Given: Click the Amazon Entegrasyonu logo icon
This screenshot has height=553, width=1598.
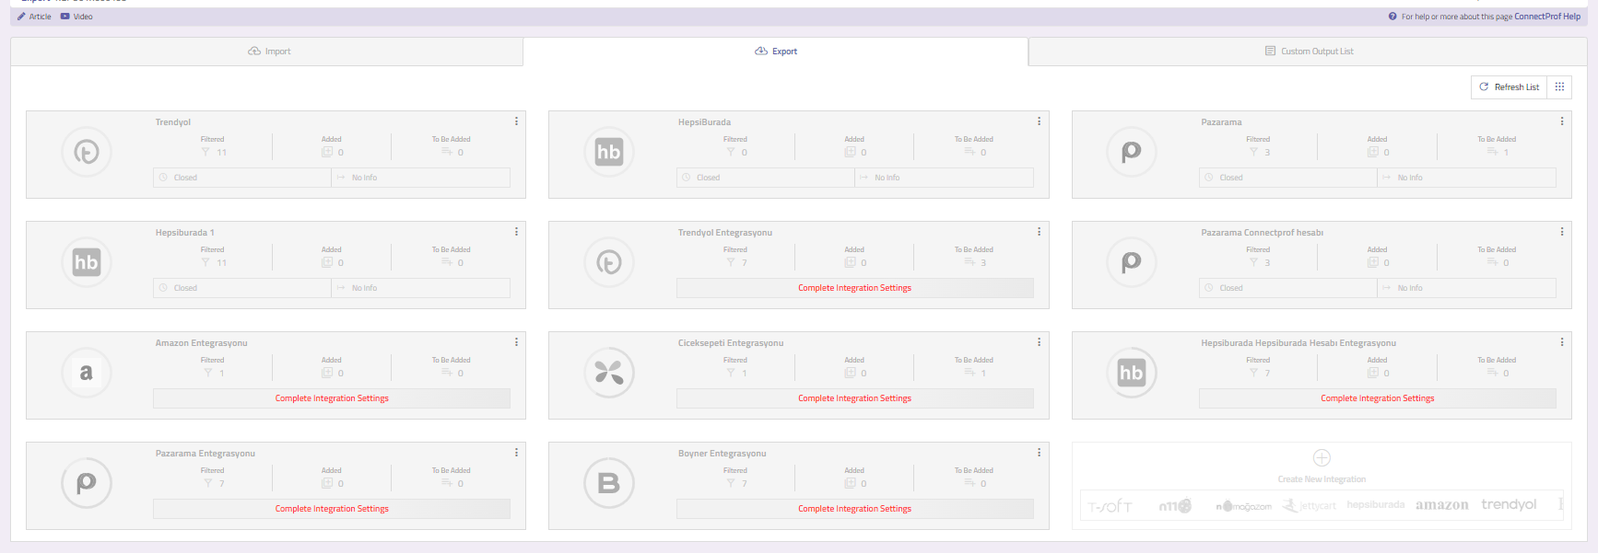Looking at the screenshot, I should click(87, 373).
